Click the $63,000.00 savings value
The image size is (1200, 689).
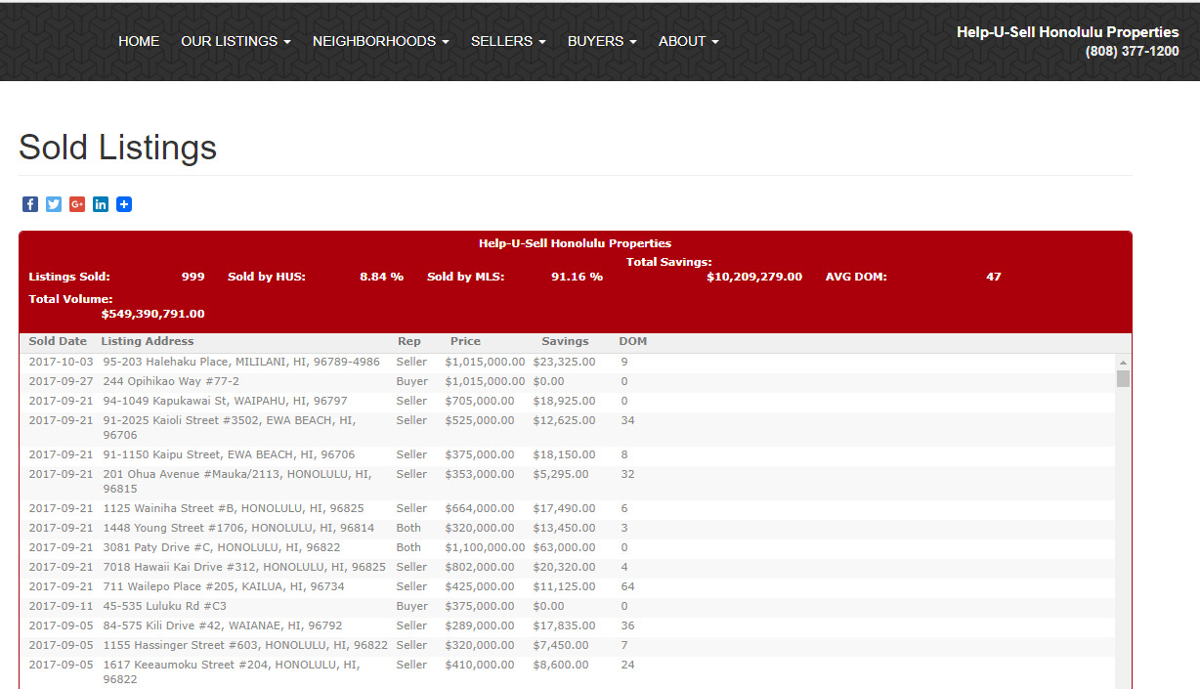click(564, 547)
